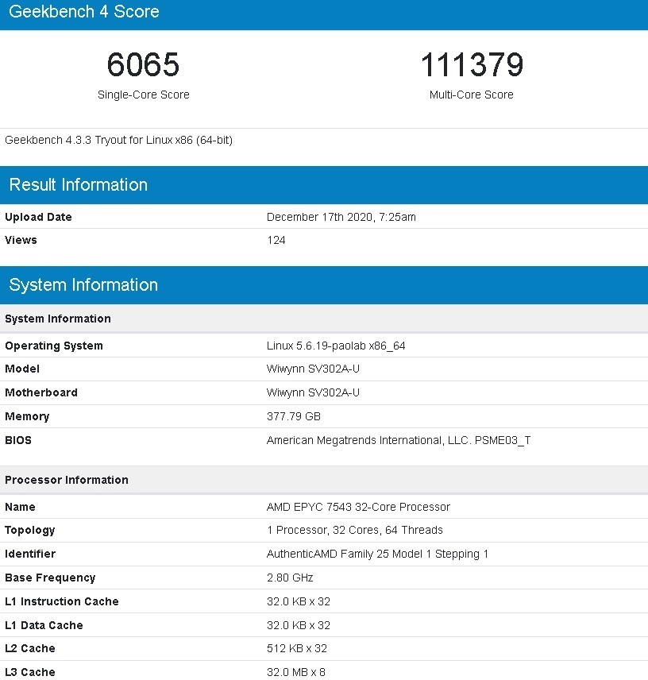Select the L2 value '512 KB x 32'
The height and width of the screenshot is (680, 648).
pyautogui.click(x=296, y=648)
